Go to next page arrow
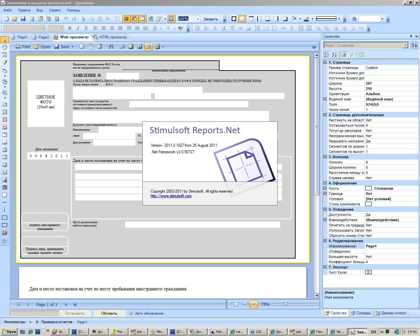The width and height of the screenshot is (420, 336). [x=66, y=304]
